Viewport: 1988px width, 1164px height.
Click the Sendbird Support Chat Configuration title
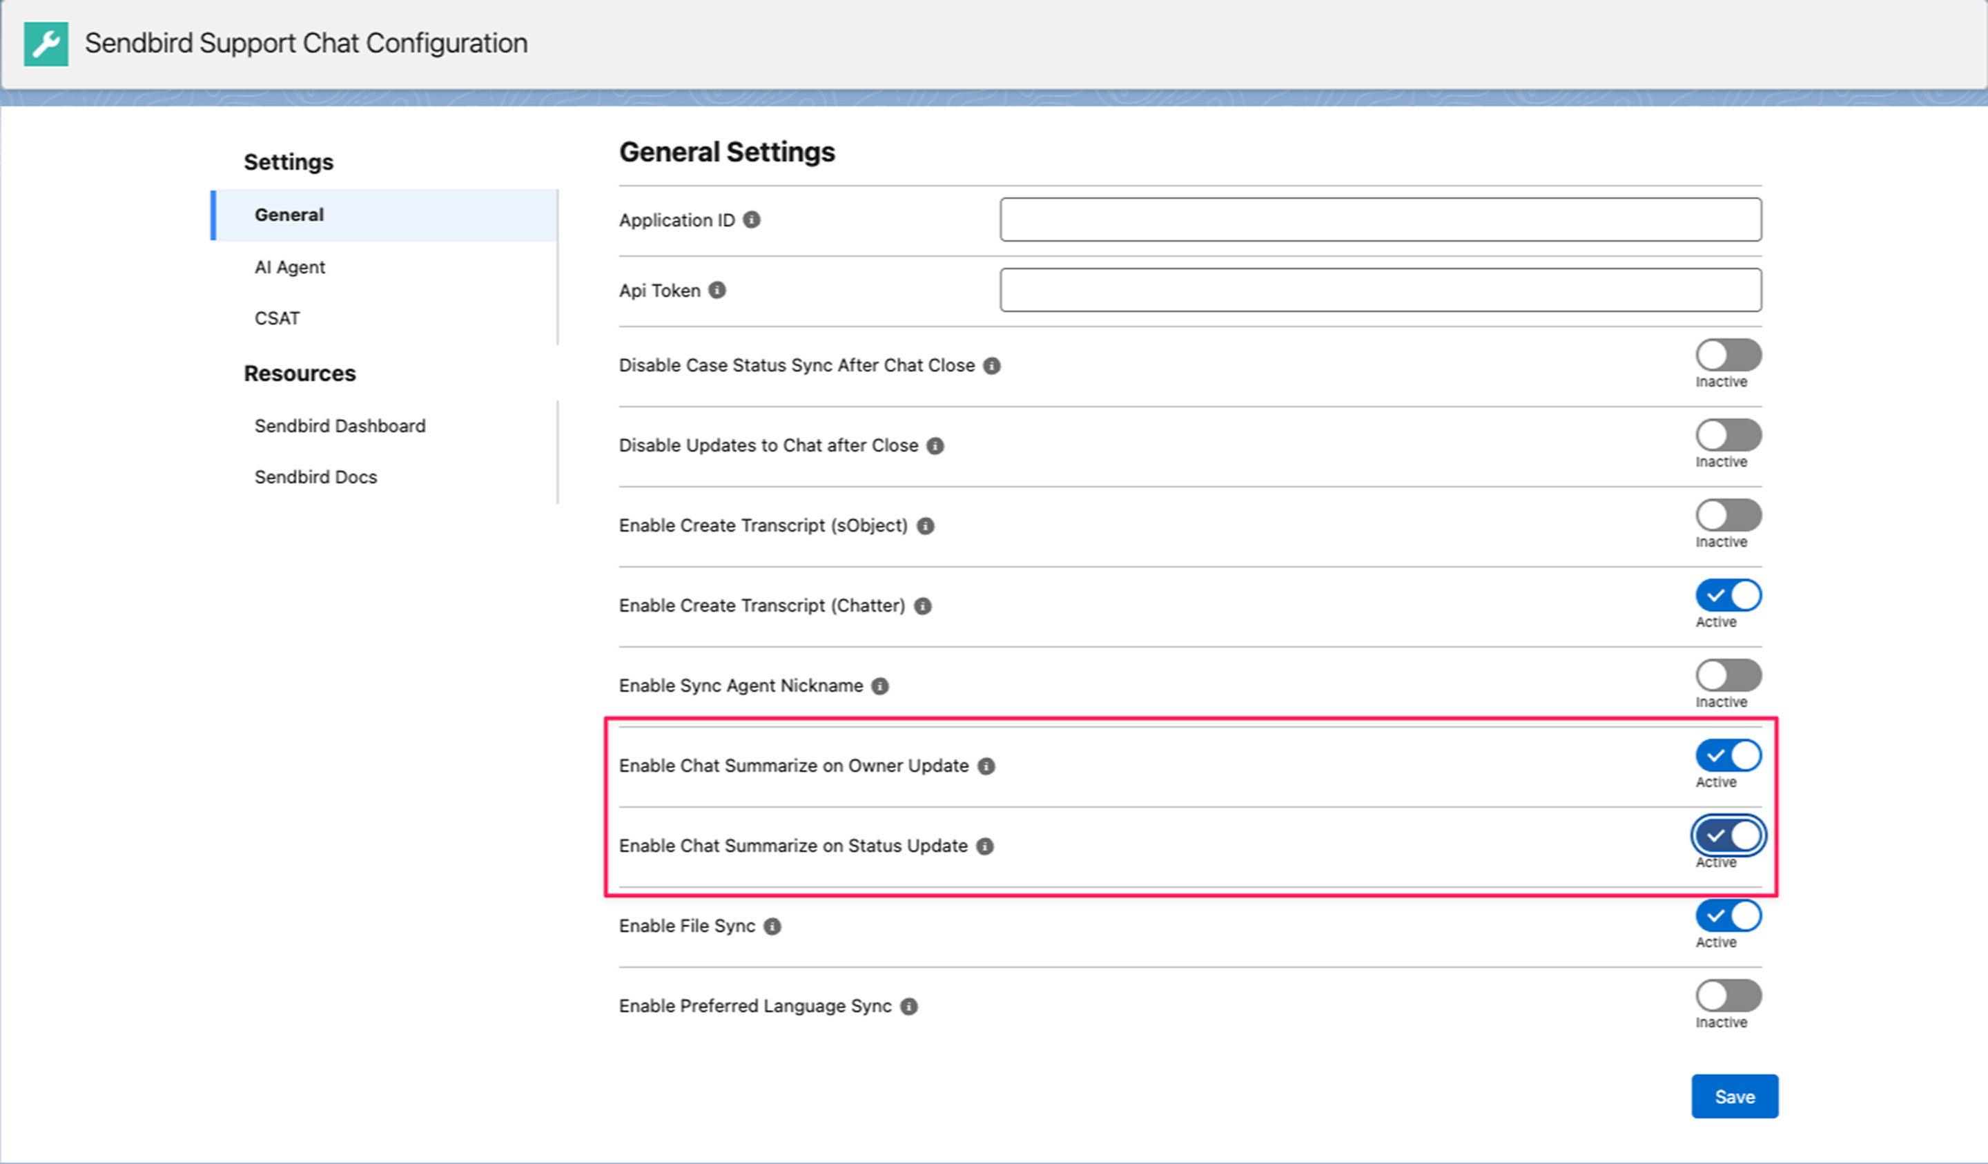306,43
